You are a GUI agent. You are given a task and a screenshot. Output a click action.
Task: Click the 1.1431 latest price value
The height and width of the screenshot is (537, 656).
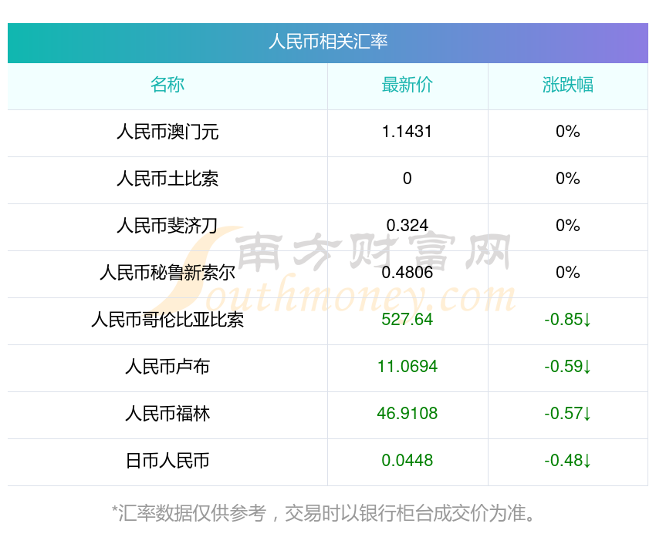click(407, 132)
